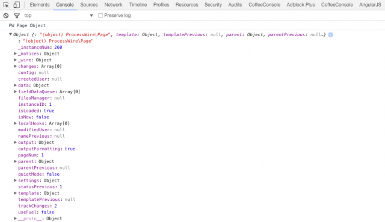The width and height of the screenshot is (385, 222).
Task: Click the useFuel: false property
Action: [36, 212]
